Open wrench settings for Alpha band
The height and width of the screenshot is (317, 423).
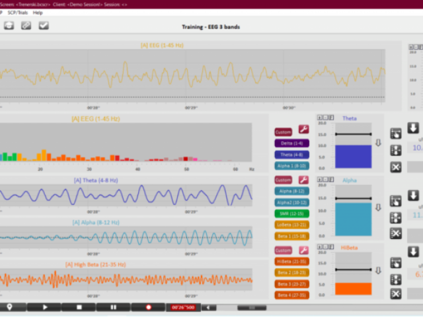303,180
